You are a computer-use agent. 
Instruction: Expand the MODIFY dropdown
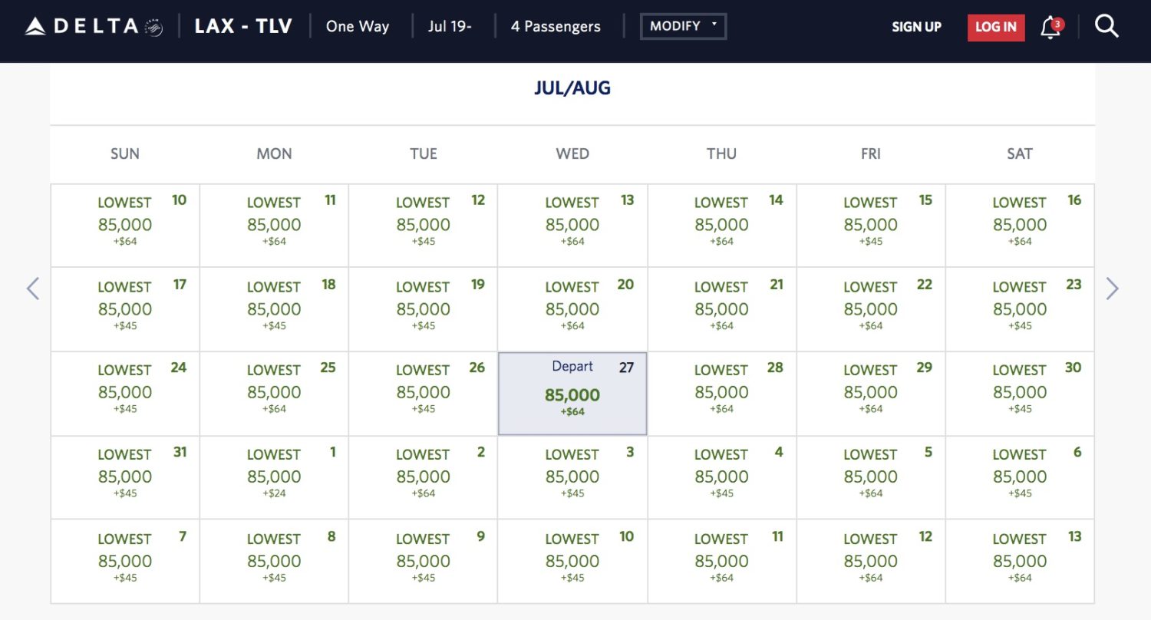click(x=683, y=26)
